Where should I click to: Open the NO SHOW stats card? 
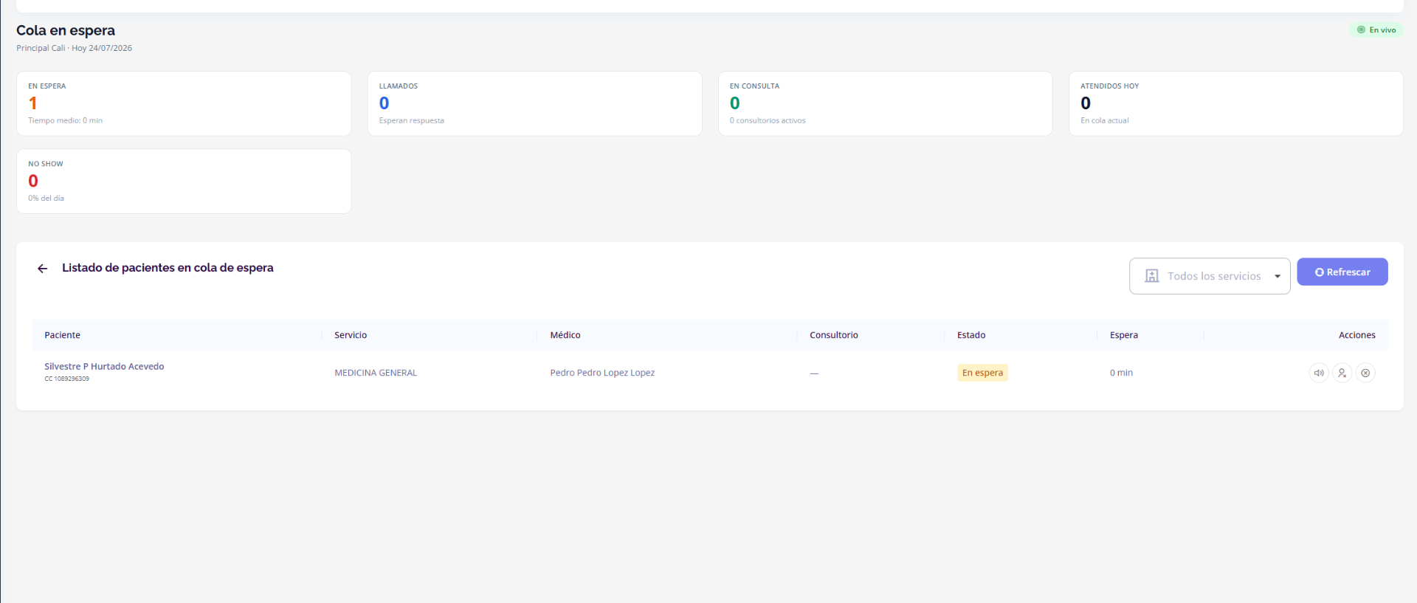[184, 182]
